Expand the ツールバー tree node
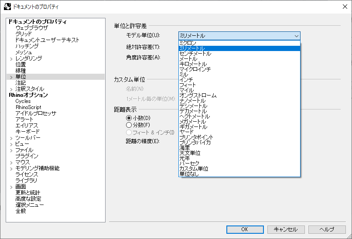Screen dimensions: 352x239 [x=11, y=138]
